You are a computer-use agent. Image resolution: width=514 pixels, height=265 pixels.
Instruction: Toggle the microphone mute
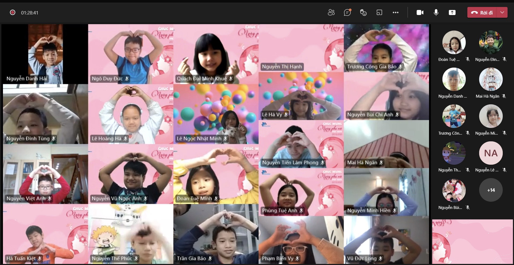point(436,13)
